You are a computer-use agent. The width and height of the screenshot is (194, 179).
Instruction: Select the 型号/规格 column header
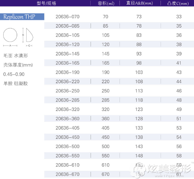point(46,3)
